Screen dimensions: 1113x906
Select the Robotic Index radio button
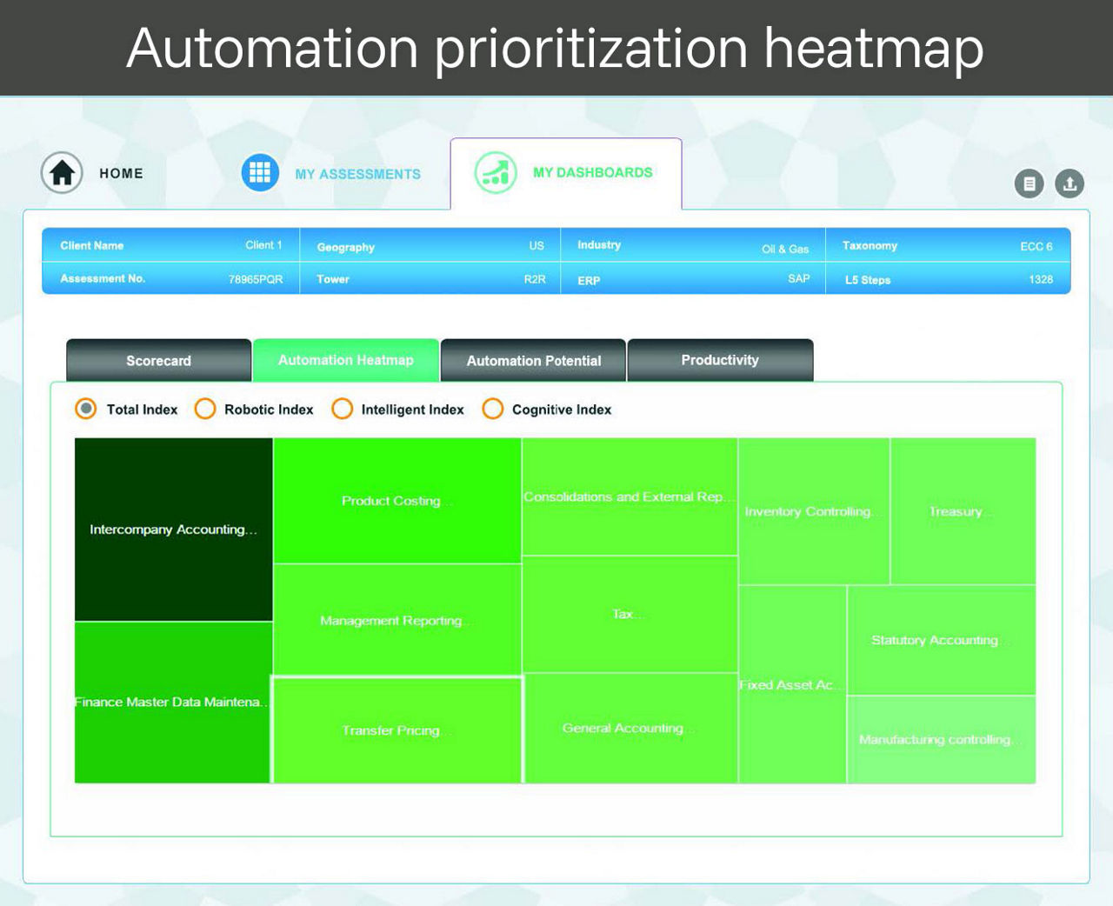204,409
